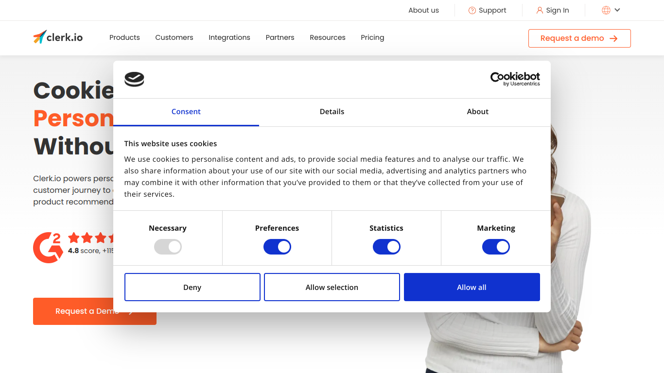Click the Cookiebot by Usercentrics logo

pyautogui.click(x=515, y=79)
